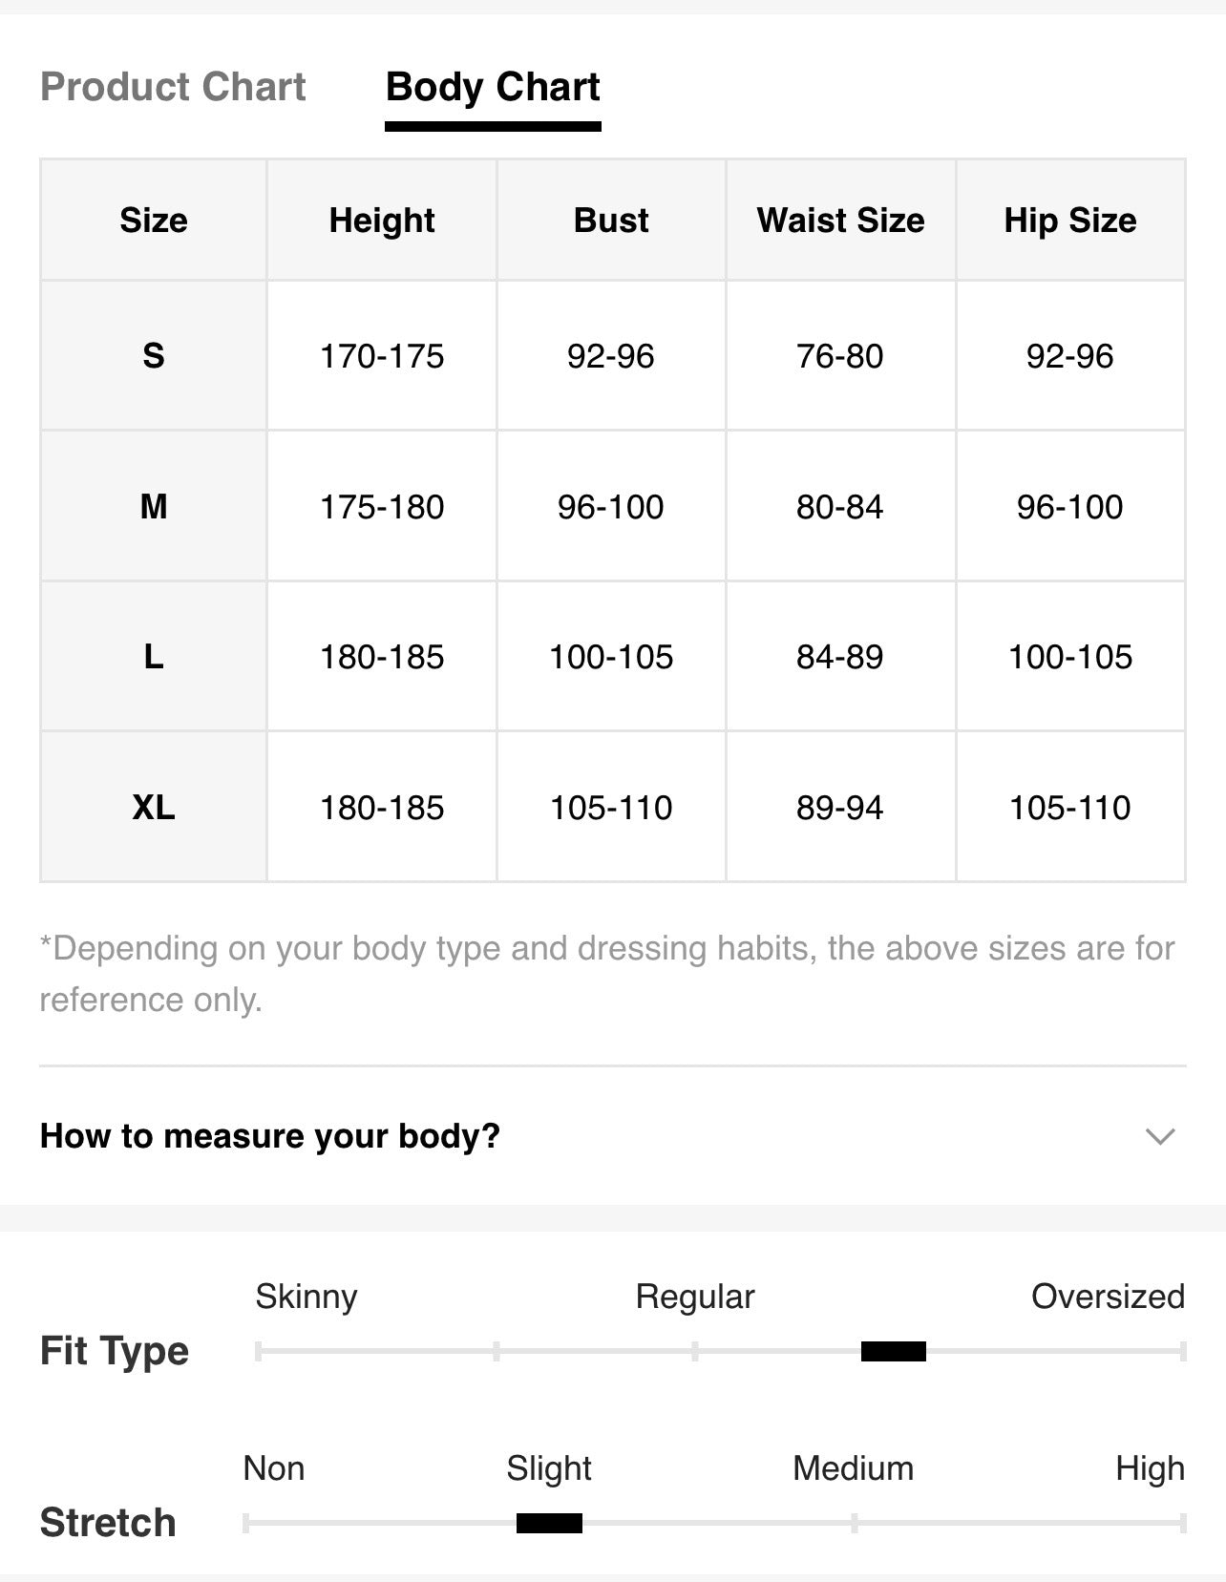Click the Stretch slider marker
Image resolution: width=1226 pixels, height=1582 pixels.
click(549, 1523)
